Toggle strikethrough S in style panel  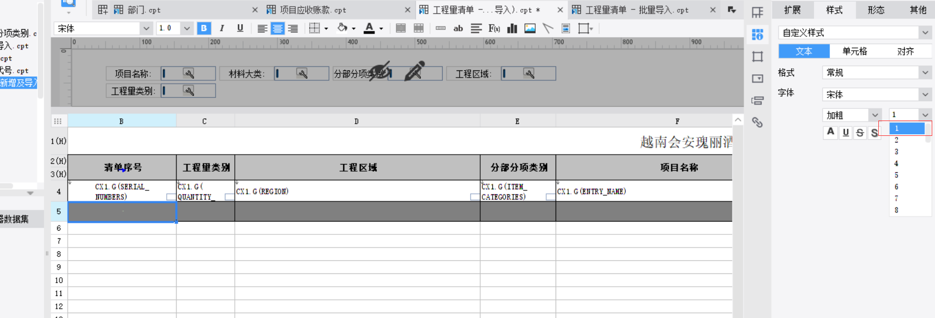(860, 133)
